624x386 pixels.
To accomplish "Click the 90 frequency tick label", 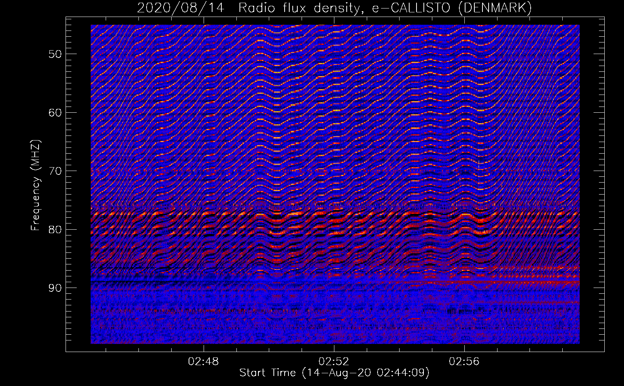I will click(x=55, y=288).
